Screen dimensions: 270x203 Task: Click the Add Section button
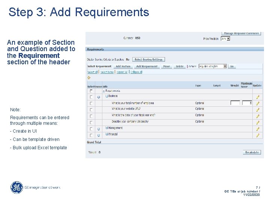coord(123,66)
